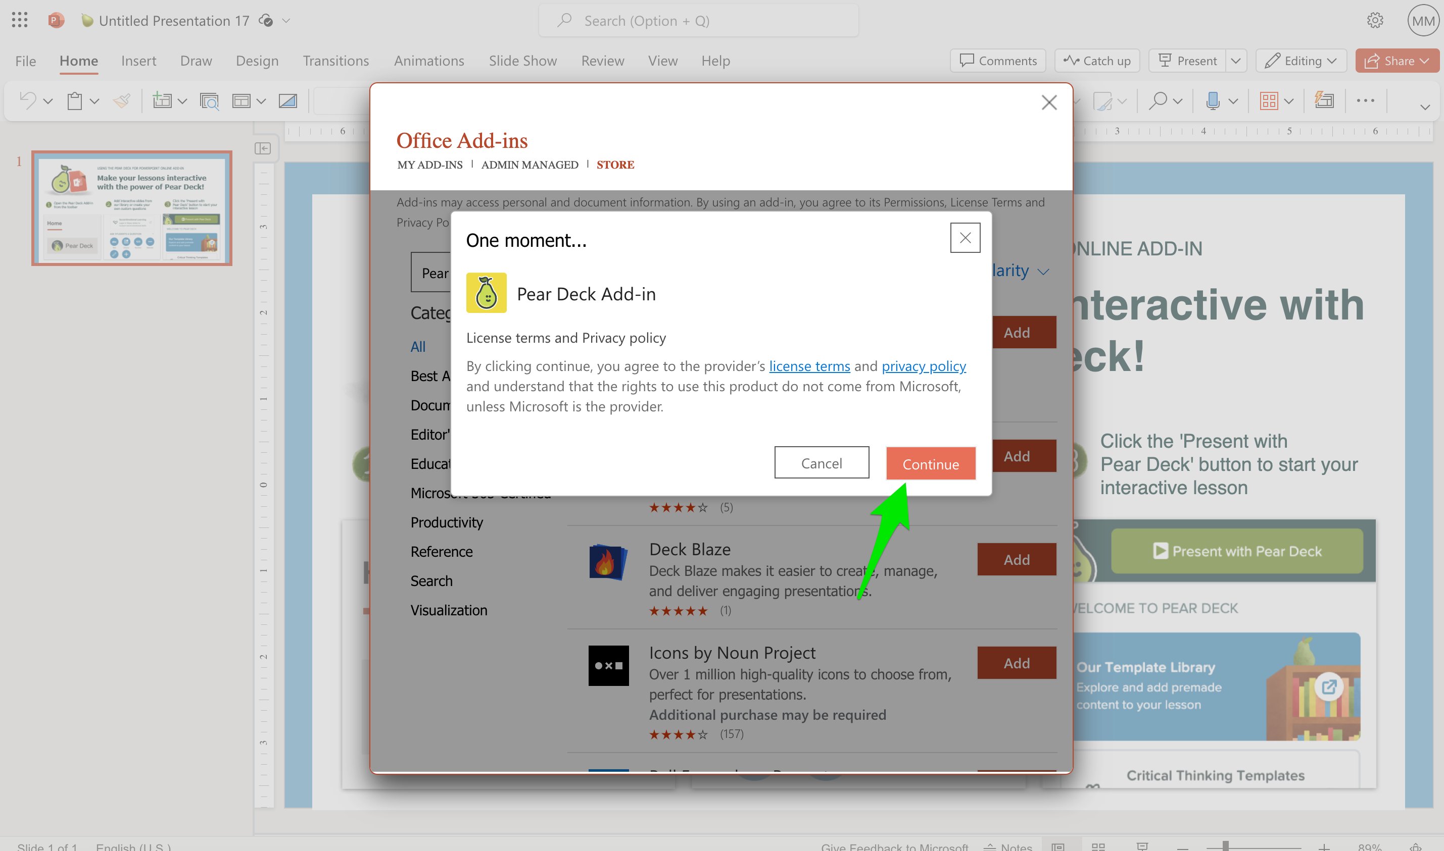The image size is (1444, 851).
Task: Open the Comments pane
Action: (x=997, y=61)
